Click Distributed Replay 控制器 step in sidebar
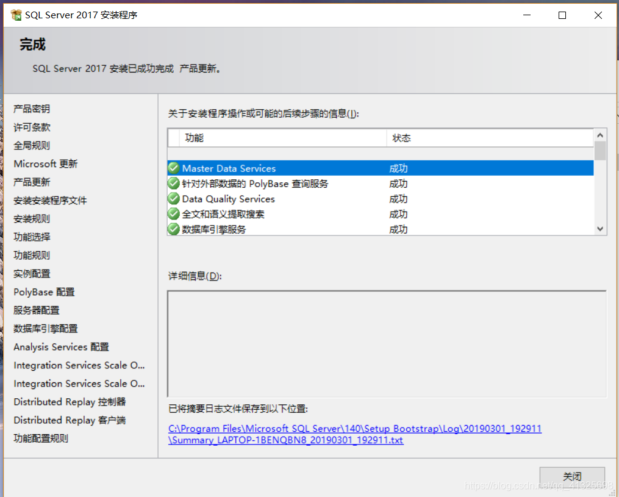Viewport: 619px width, 497px height. point(70,402)
